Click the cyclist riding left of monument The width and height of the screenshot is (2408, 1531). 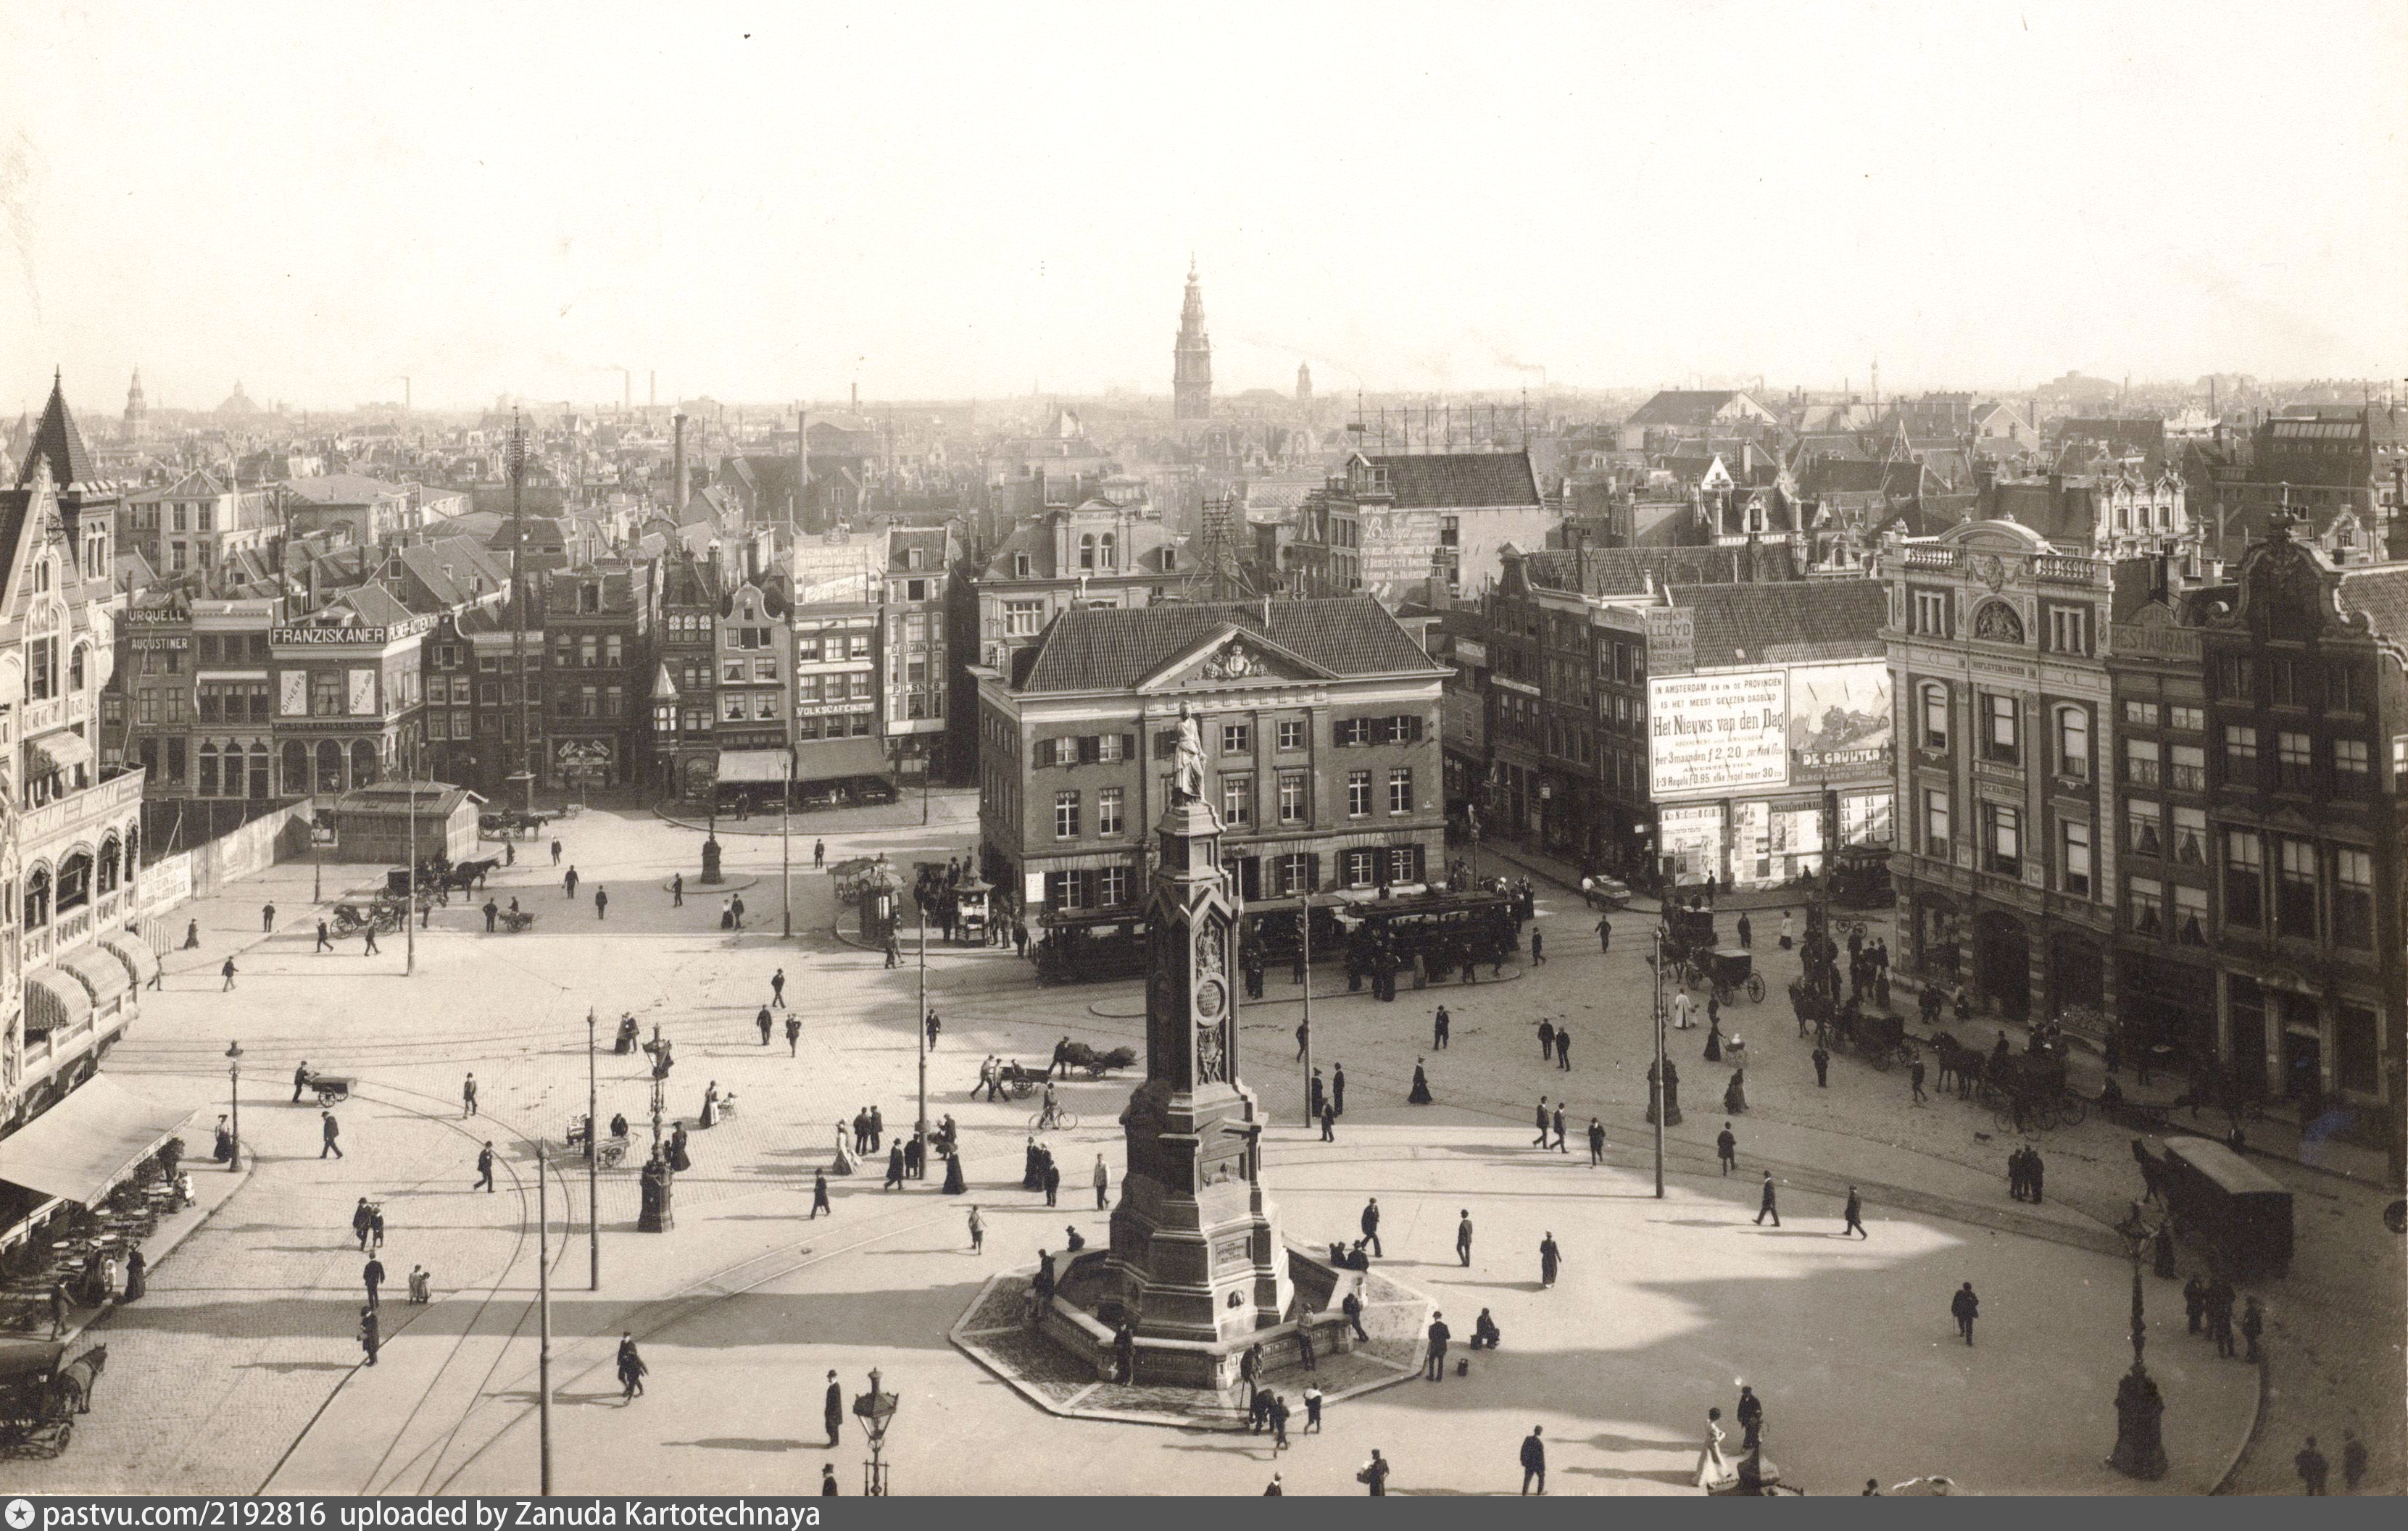tap(1051, 1110)
